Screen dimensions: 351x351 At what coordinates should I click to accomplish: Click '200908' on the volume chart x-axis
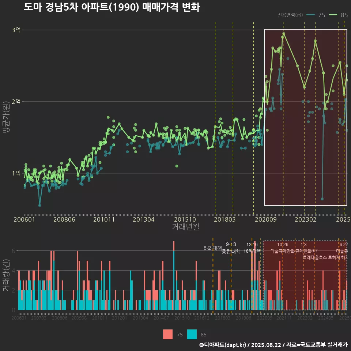tap(79, 318)
